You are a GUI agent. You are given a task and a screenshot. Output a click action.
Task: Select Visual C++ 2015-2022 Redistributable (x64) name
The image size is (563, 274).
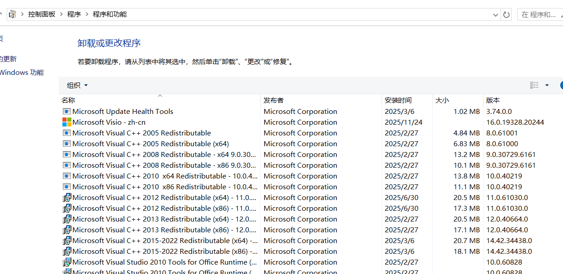165,240
